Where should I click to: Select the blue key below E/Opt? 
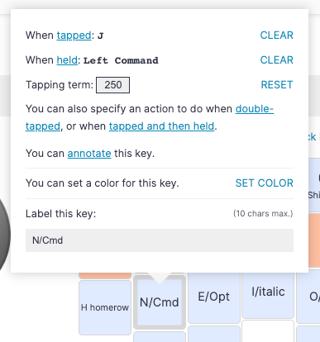[214, 334]
